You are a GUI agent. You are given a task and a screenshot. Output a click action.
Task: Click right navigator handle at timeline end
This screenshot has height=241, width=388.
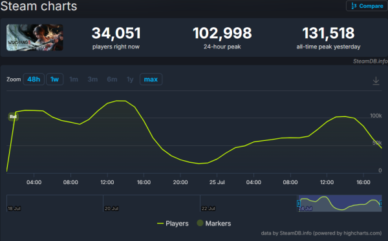[381, 204]
